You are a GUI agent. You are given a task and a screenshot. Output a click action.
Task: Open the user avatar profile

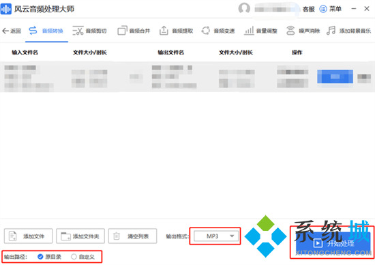coord(244,9)
